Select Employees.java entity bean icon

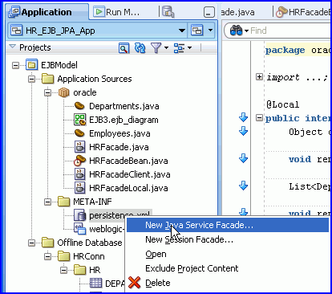point(79,133)
